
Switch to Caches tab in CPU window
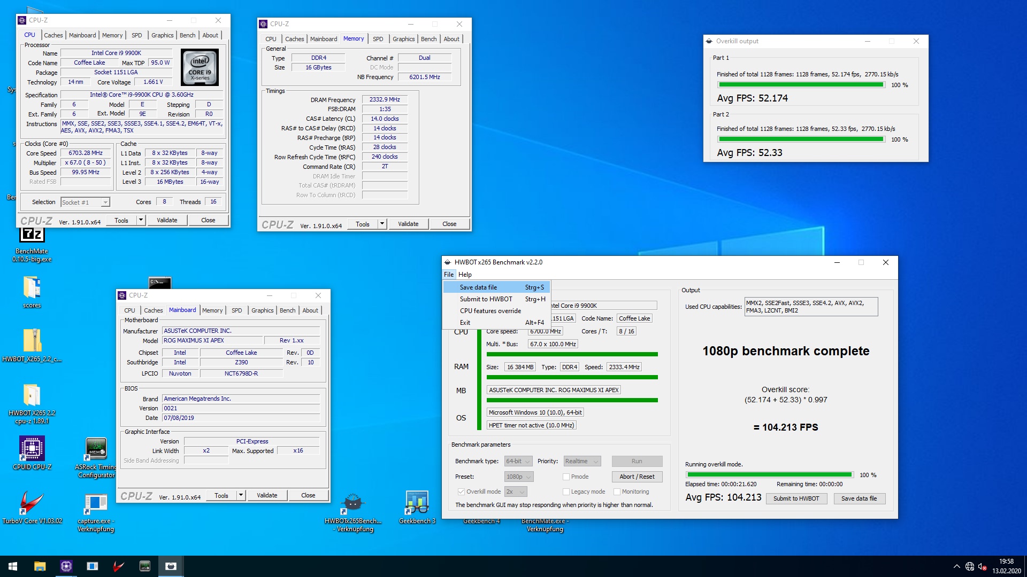tap(53, 35)
